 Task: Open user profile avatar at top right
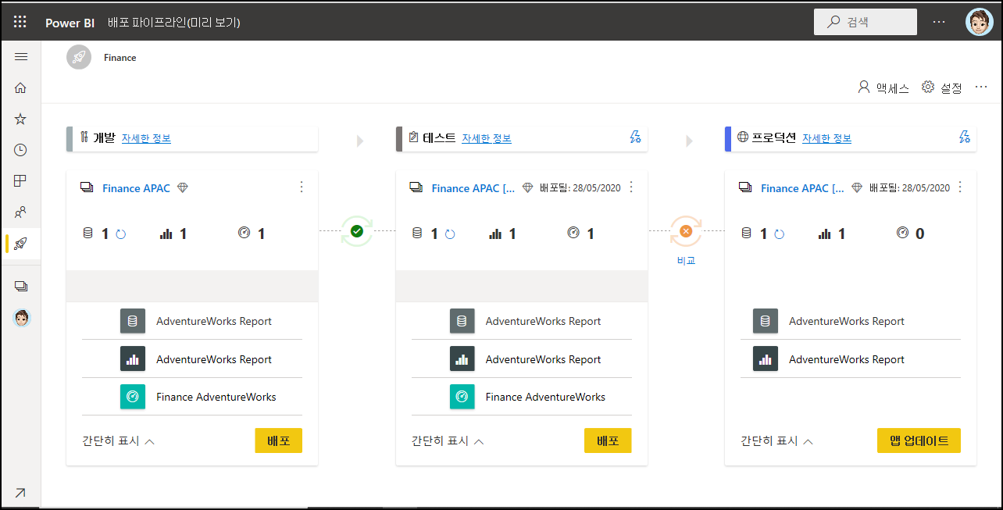979,22
